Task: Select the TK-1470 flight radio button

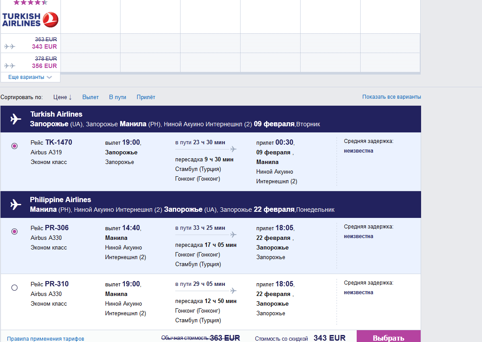Action: 14,146
